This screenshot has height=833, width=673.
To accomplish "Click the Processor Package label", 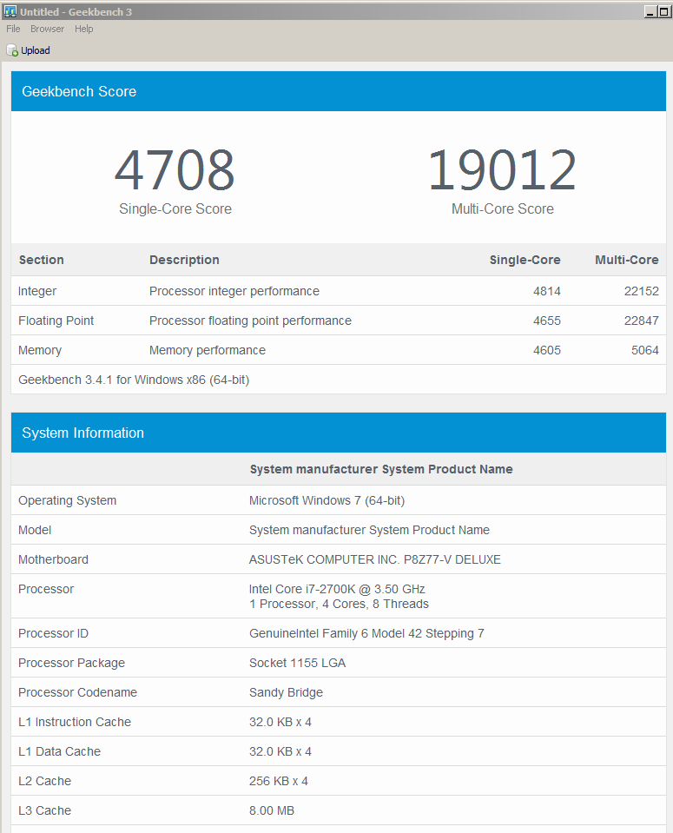I will 72,663.
